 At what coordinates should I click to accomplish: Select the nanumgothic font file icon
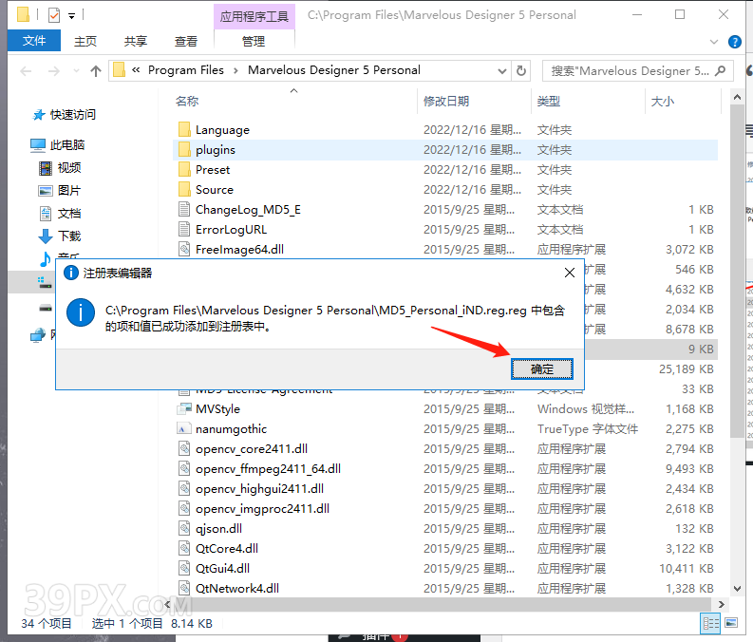click(x=184, y=428)
